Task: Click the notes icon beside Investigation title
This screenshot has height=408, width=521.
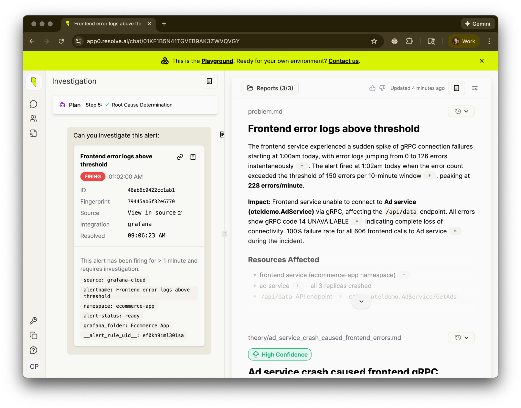Action: (209, 81)
